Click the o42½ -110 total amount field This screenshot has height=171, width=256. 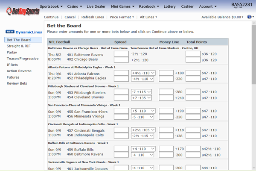(x=193, y=149)
